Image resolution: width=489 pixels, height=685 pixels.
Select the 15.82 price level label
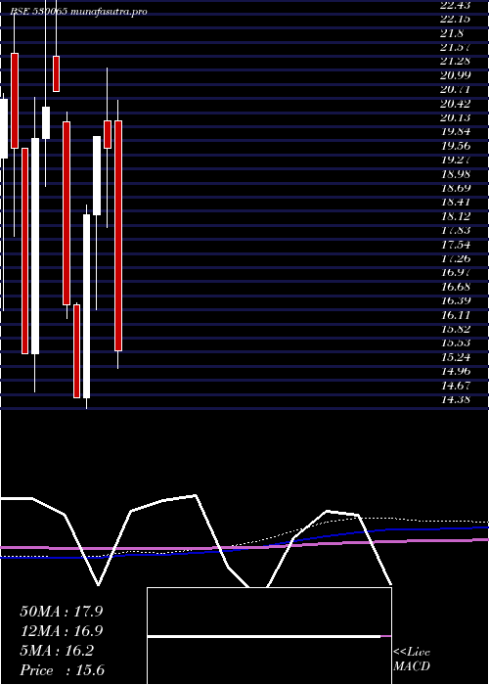pos(456,329)
